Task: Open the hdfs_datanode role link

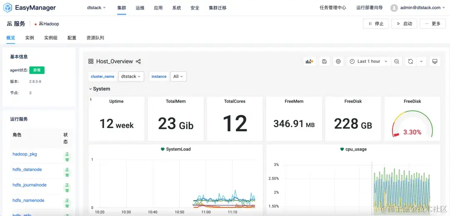Action: (x=27, y=169)
